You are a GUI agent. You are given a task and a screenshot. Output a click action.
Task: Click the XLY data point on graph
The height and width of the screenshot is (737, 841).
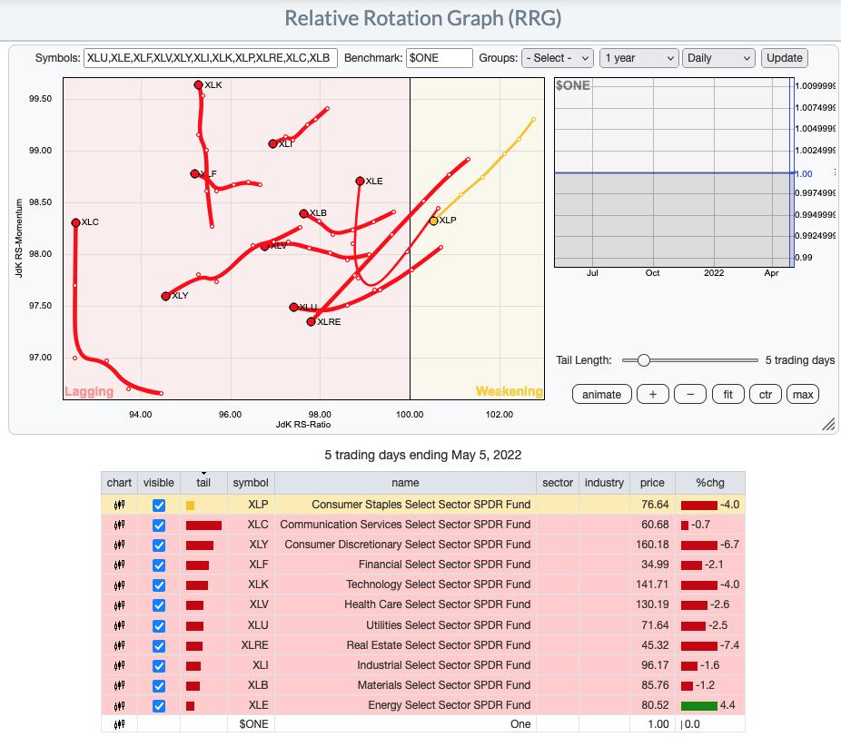[x=165, y=296]
